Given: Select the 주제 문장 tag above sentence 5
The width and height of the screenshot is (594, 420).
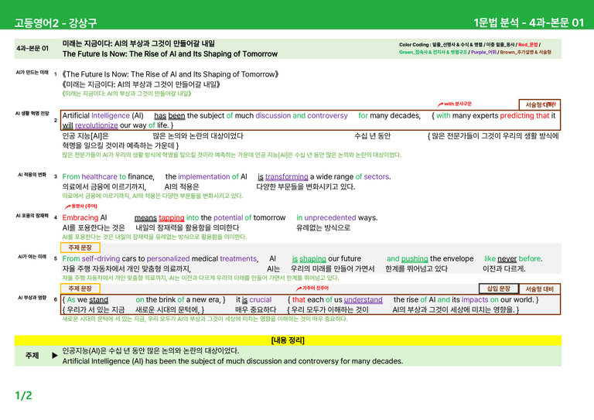Looking at the screenshot, I should pos(80,248).
